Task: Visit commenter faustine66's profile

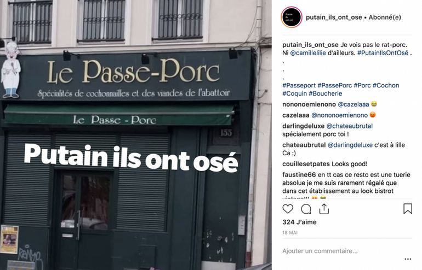Action: tap(299, 175)
